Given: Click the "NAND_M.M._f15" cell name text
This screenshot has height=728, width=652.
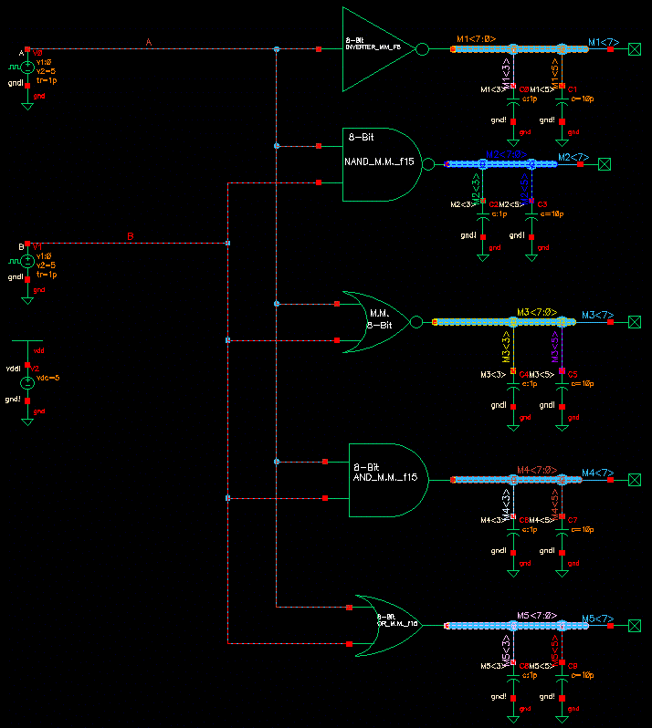Looking at the screenshot, I should [x=379, y=161].
